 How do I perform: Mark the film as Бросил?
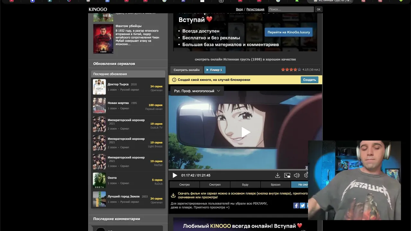(275, 184)
